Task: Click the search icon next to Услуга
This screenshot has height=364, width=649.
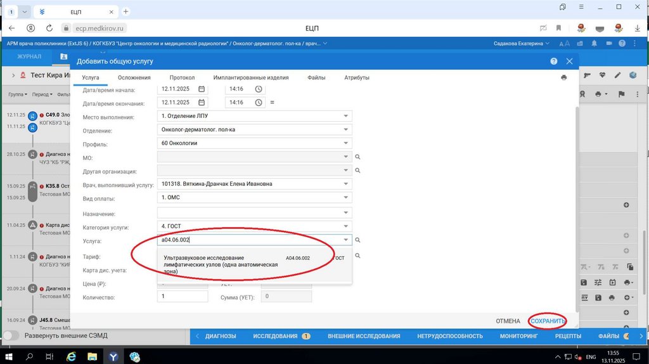Action: pos(357,240)
